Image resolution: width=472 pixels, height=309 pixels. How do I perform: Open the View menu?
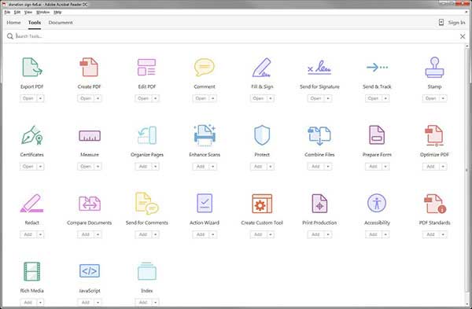28,13
